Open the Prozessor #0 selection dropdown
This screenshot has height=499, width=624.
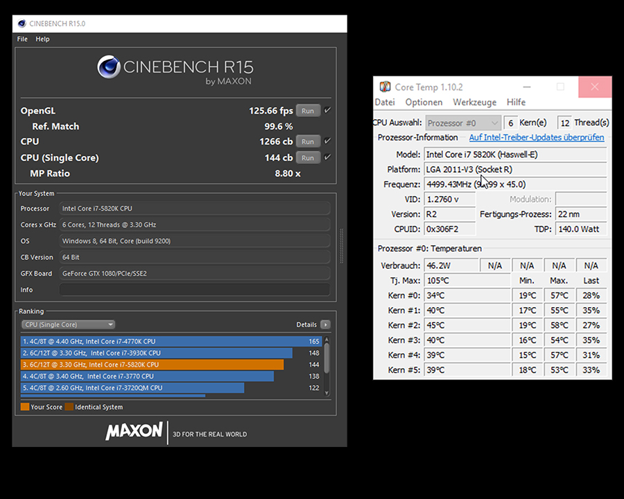[x=463, y=123]
